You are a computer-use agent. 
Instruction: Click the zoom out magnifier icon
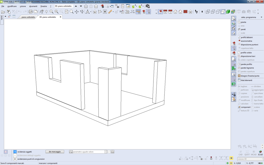coord(51,12)
